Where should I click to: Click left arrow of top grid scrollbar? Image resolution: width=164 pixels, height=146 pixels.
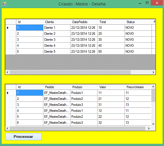tap(8, 72)
